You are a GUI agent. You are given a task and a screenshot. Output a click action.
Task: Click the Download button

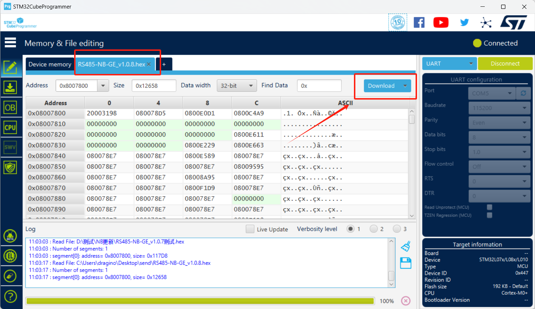[x=381, y=86]
